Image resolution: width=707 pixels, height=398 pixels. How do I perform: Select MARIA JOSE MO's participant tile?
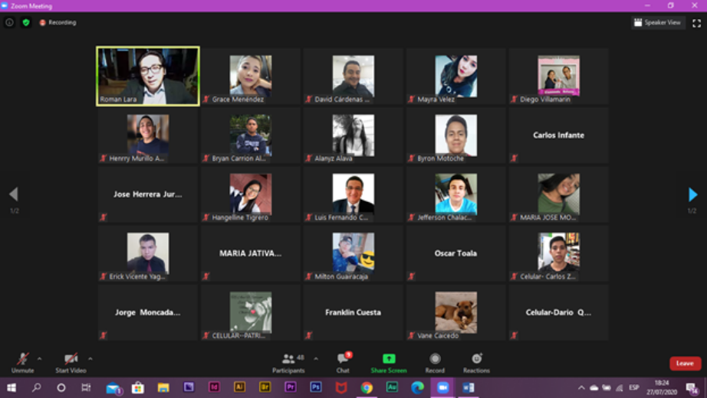[x=559, y=194]
